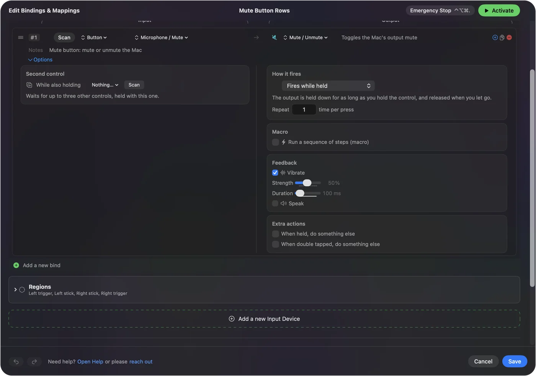The height and width of the screenshot is (376, 536).
Task: Click Add a new Input Device
Action: tap(264, 319)
